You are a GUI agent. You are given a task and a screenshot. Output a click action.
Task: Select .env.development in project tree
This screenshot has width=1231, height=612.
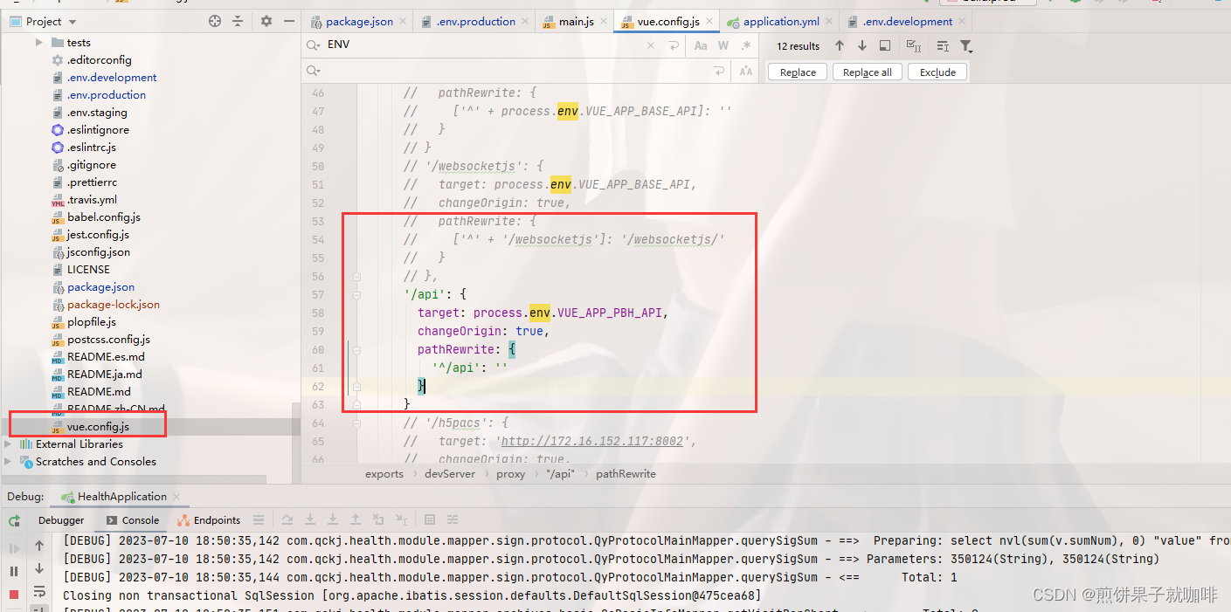click(x=112, y=77)
